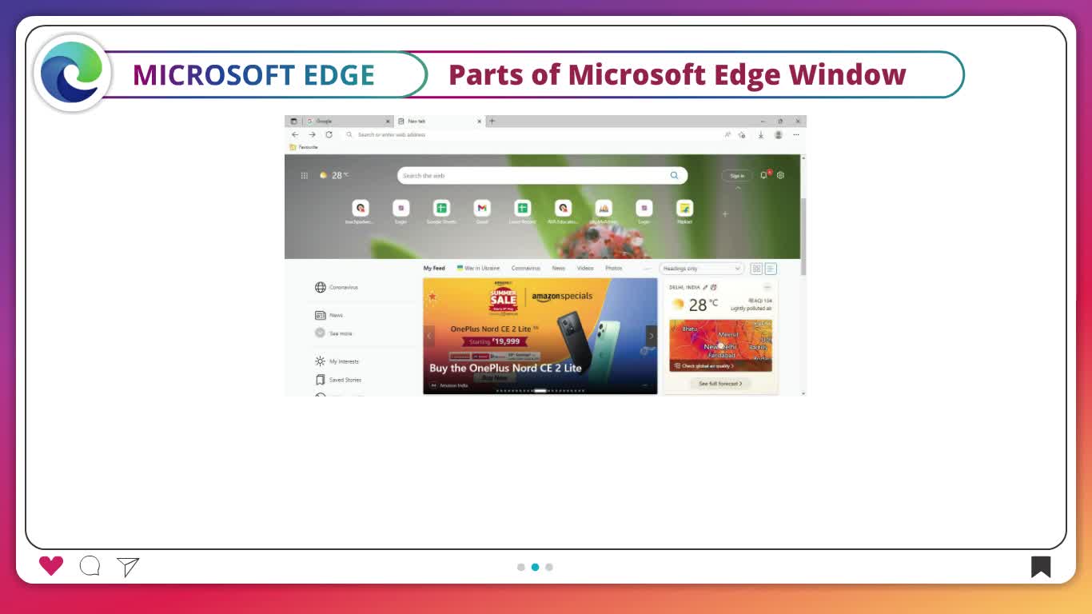Open the Favorites star icon
This screenshot has height=614, width=1092.
(742, 134)
